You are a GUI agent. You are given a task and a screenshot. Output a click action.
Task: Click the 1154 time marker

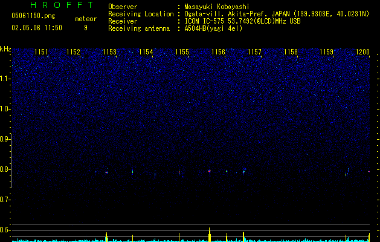(x=146, y=52)
